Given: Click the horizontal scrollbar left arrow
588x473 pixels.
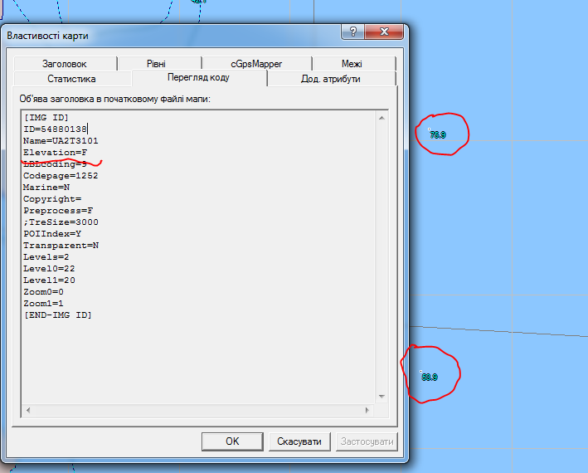Looking at the screenshot, I should pyautogui.click(x=28, y=411).
